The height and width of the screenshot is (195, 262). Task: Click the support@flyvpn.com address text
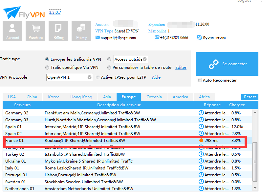coord(118,38)
